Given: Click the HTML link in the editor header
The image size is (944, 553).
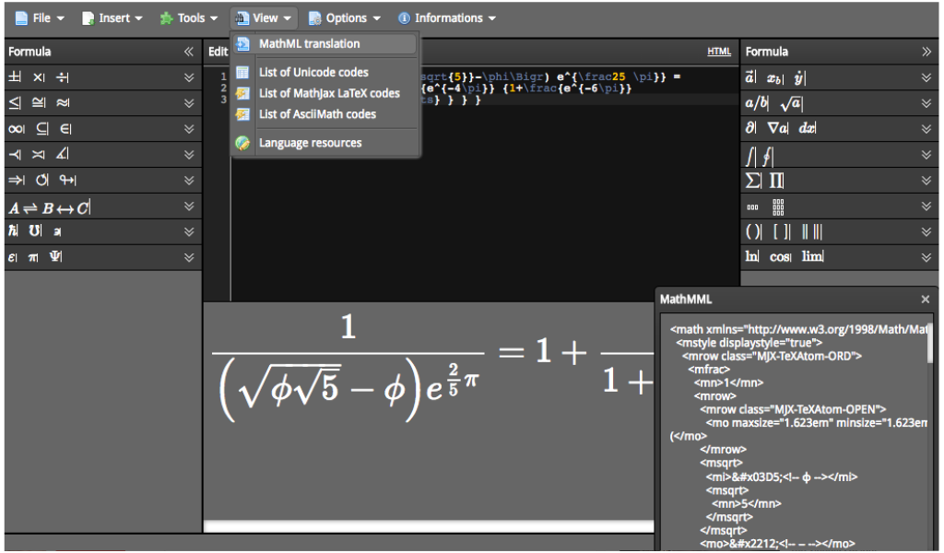Looking at the screenshot, I should [x=719, y=51].
